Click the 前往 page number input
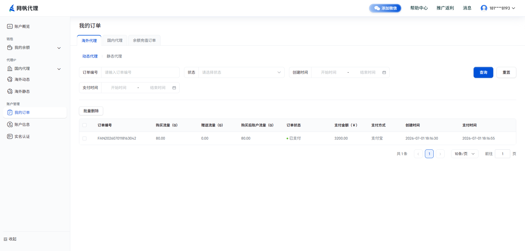This screenshot has width=525, height=251. tap(503, 154)
